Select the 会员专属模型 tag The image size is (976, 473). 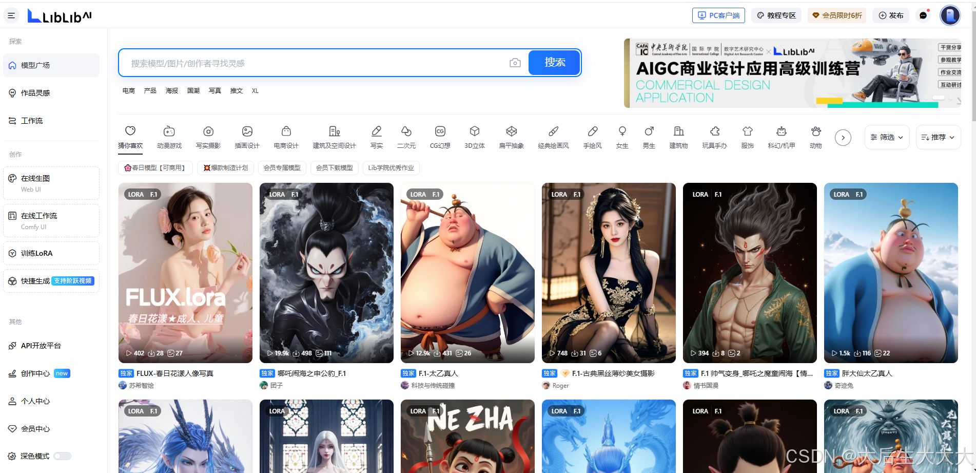pyautogui.click(x=282, y=168)
